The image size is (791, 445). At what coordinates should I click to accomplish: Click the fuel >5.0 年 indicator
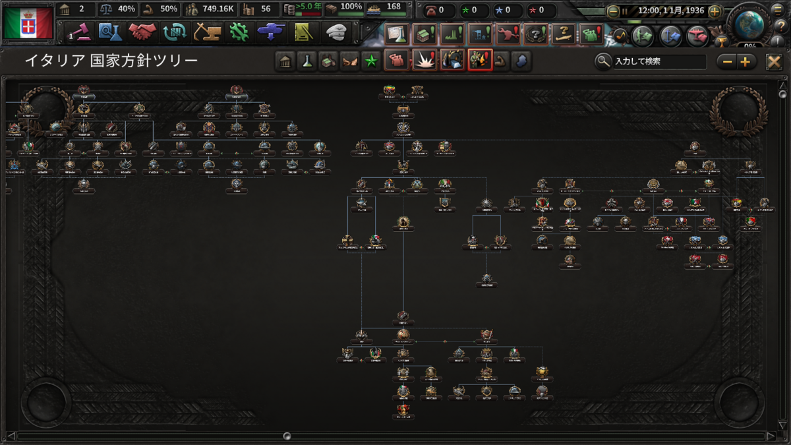click(302, 9)
